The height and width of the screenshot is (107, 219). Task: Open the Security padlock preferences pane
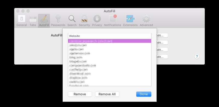[84, 21]
